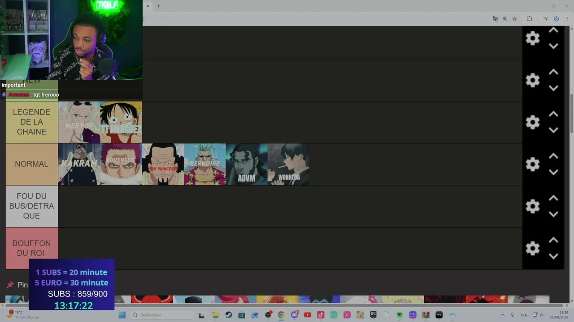Bookmark this page with the star icon
574x322 pixels.
514,19
